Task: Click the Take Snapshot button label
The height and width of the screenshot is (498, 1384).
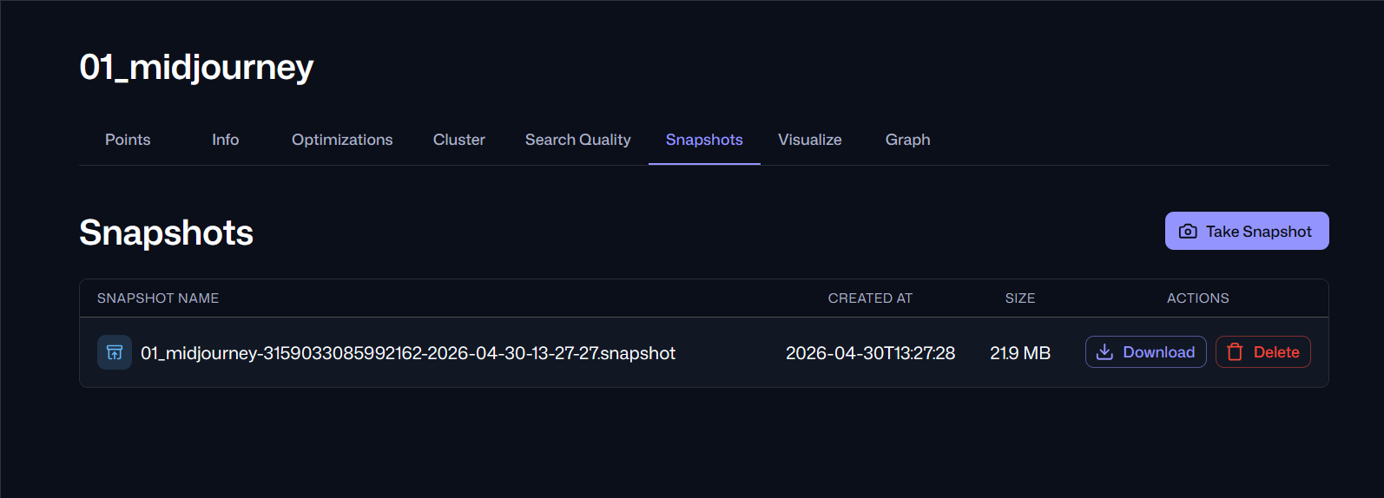Action: pyautogui.click(x=1258, y=232)
